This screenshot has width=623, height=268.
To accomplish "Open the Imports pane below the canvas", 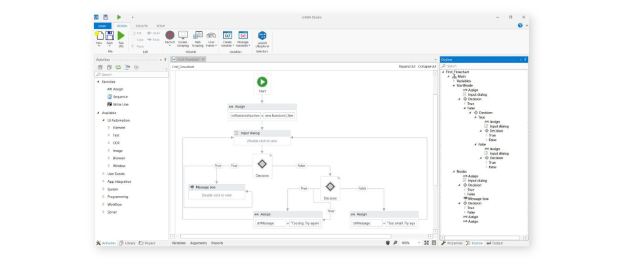I will tap(217, 243).
